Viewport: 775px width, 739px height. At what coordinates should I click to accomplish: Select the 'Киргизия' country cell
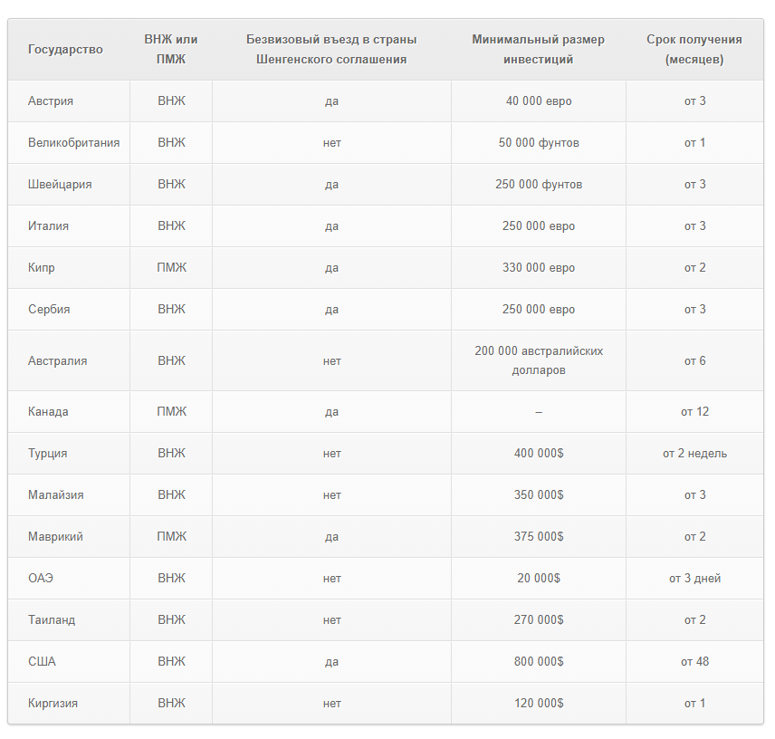point(53,704)
